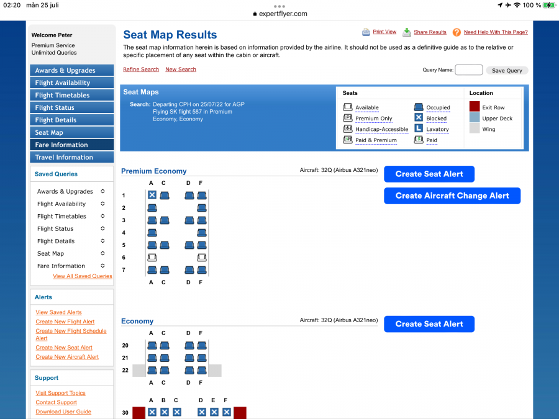Click blocked seat 1A in Premium Economy

point(152,195)
